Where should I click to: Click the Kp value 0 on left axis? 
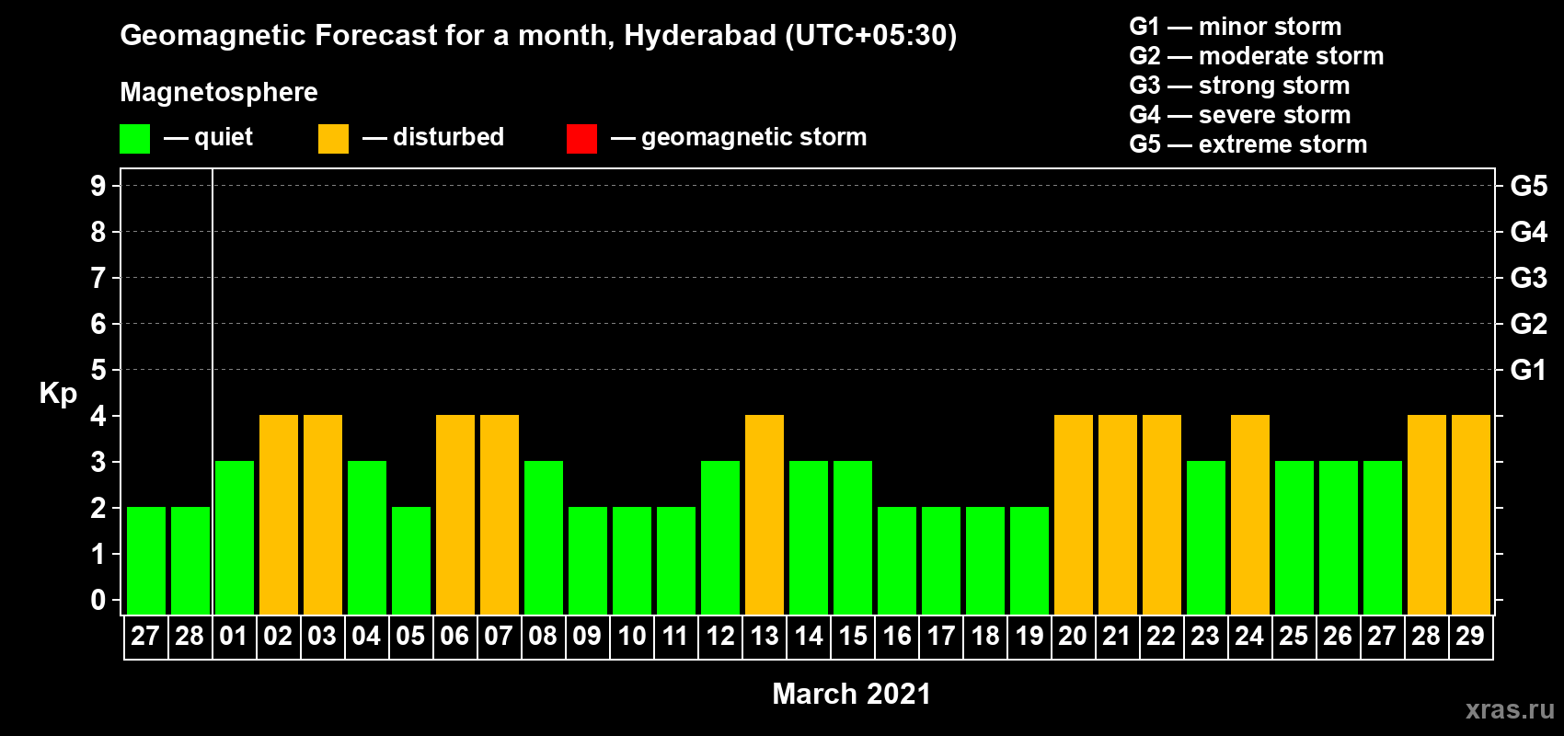[98, 600]
